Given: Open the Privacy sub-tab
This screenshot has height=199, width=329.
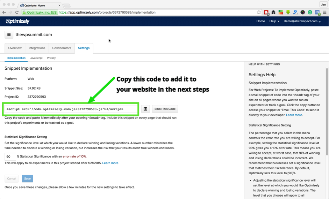Looking at the screenshot, I should click(x=51, y=58).
